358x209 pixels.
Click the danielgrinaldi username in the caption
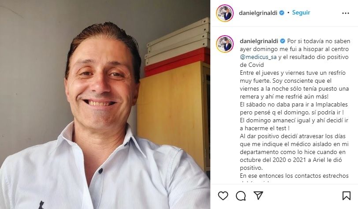259,41
